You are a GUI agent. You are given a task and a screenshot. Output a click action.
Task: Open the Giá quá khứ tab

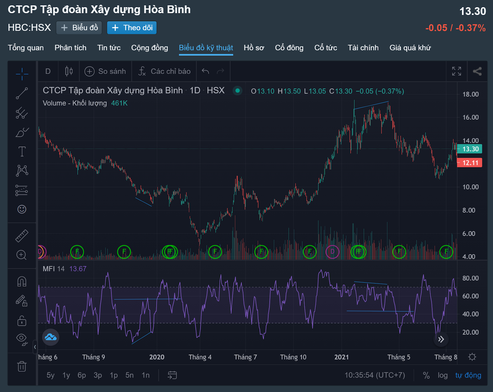410,48
